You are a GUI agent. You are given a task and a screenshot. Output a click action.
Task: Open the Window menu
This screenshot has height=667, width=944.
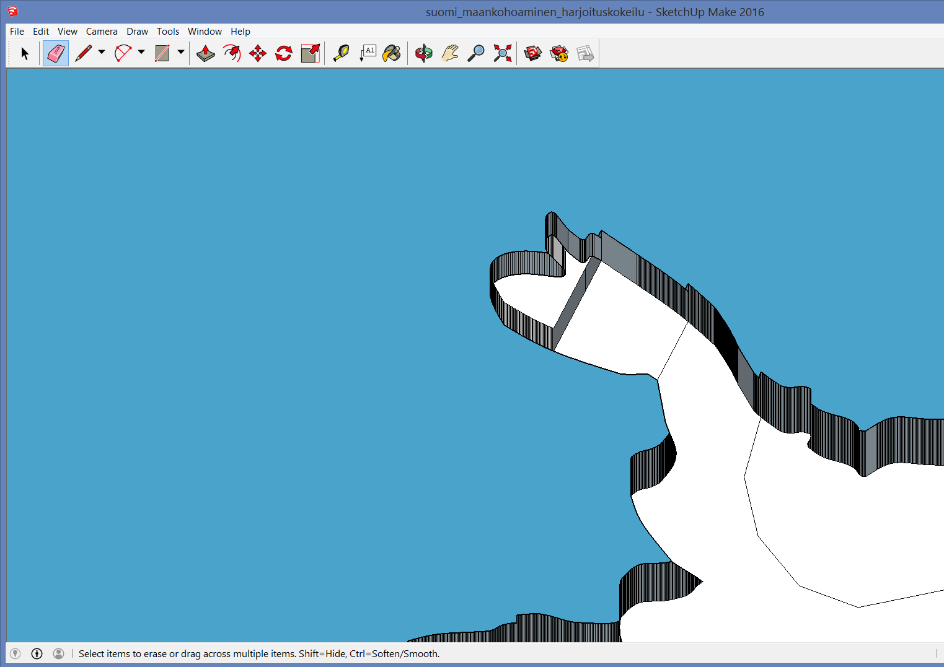pos(205,32)
